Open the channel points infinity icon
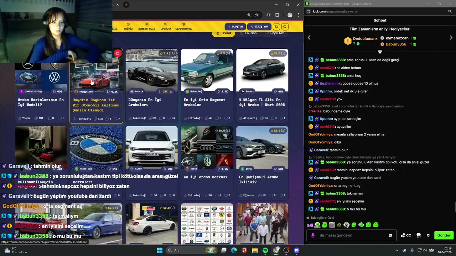The image size is (456, 256). point(406,235)
